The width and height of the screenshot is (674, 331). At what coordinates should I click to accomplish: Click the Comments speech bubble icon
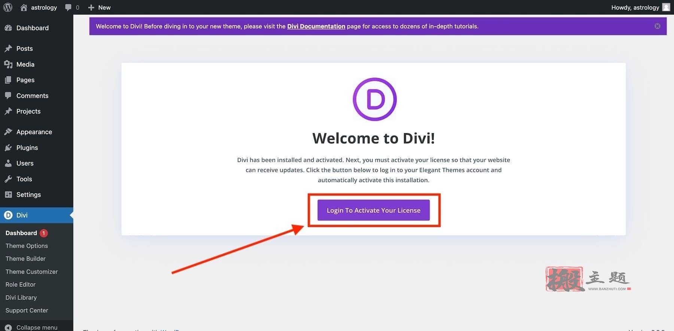[8, 95]
